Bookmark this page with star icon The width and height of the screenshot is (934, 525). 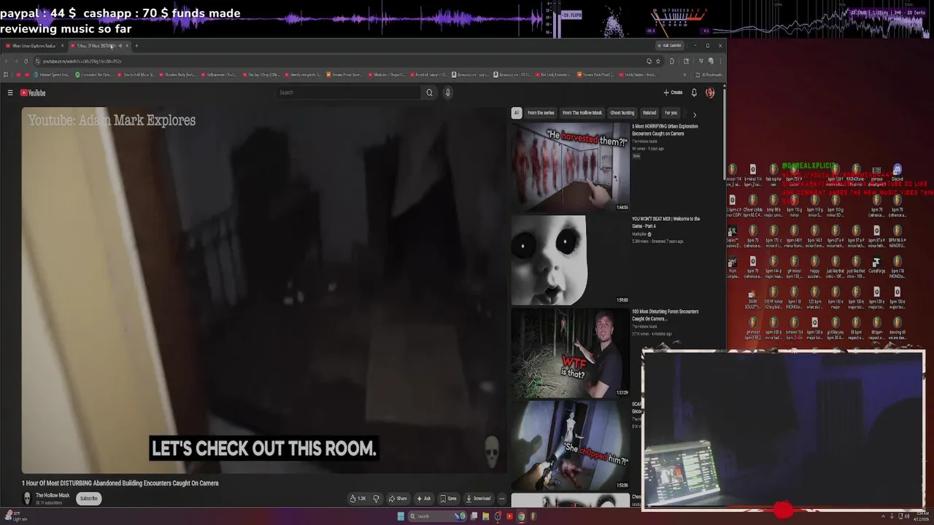coord(658,61)
